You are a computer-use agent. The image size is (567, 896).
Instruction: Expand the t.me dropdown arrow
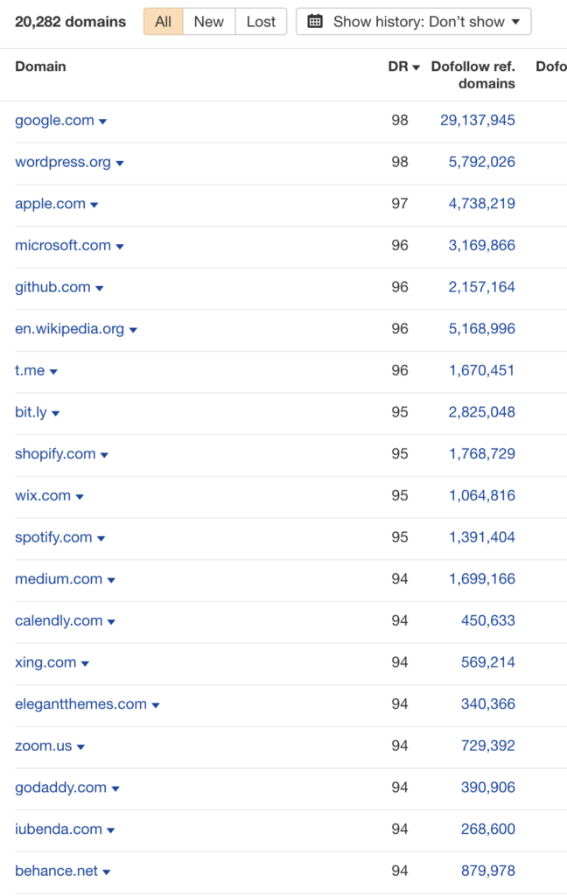(53, 372)
